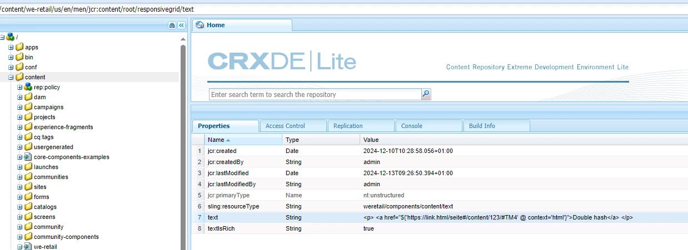Click the Home tab icon
The image size is (688, 250).
click(x=200, y=25)
